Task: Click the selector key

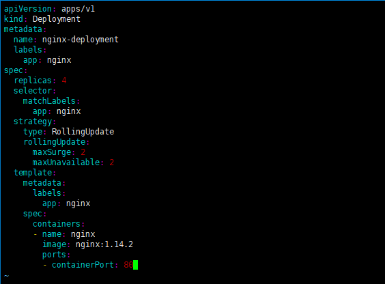Action: coord(33,91)
